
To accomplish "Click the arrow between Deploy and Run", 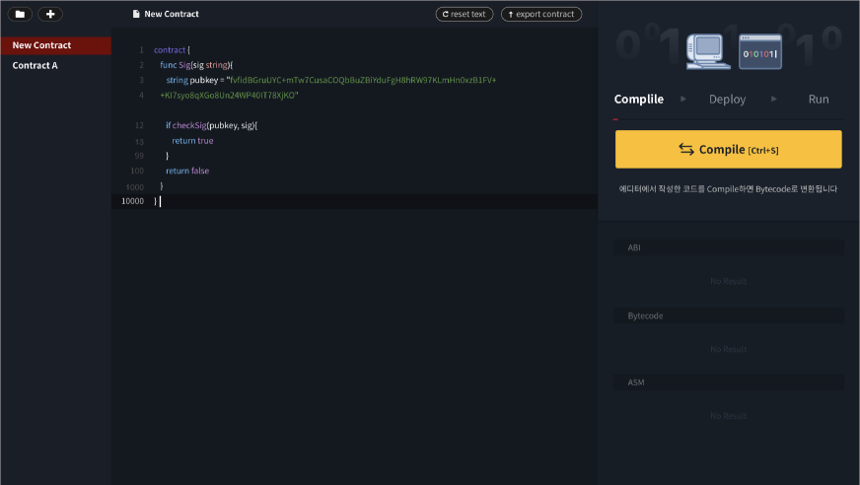I will pos(774,99).
